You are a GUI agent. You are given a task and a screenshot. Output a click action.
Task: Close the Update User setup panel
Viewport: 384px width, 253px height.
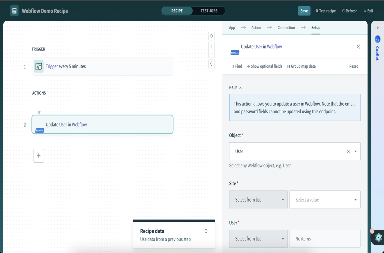[x=358, y=47]
